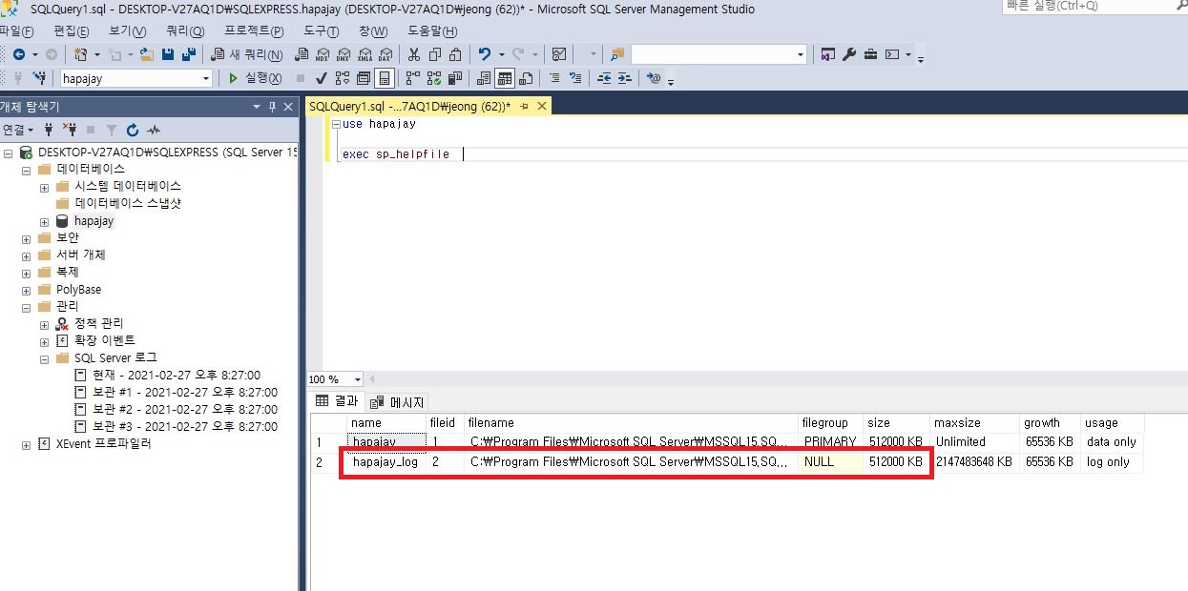Viewport: 1188px width, 591px height.
Task: Click the Object Explorer activity monitor icon
Action: coord(154,130)
